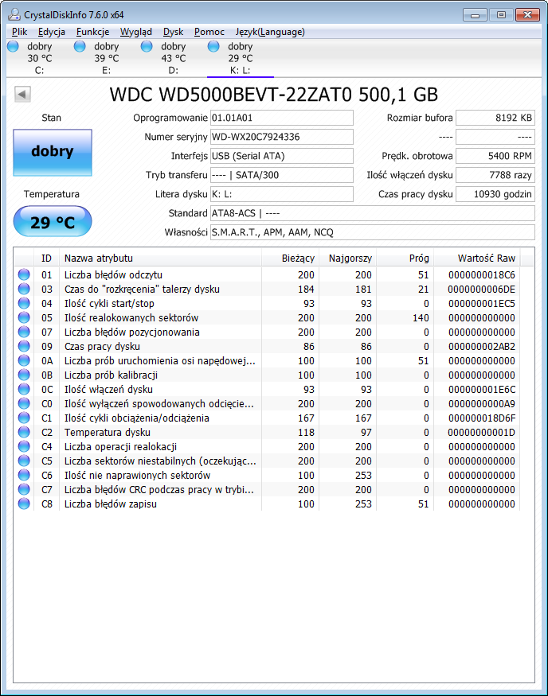Click the blue 'dobry' health status button
Viewport: 548px width, 696px height.
tap(53, 152)
